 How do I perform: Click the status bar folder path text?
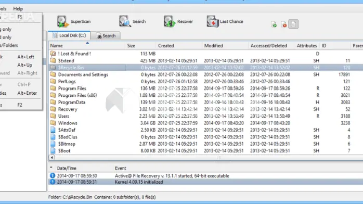pos(102,197)
